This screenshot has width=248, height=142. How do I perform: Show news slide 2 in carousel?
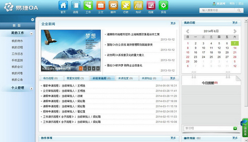click(85, 68)
